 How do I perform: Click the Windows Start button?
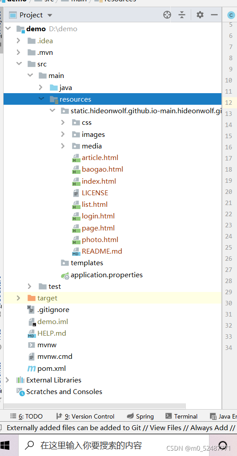pyautogui.click(x=4, y=445)
